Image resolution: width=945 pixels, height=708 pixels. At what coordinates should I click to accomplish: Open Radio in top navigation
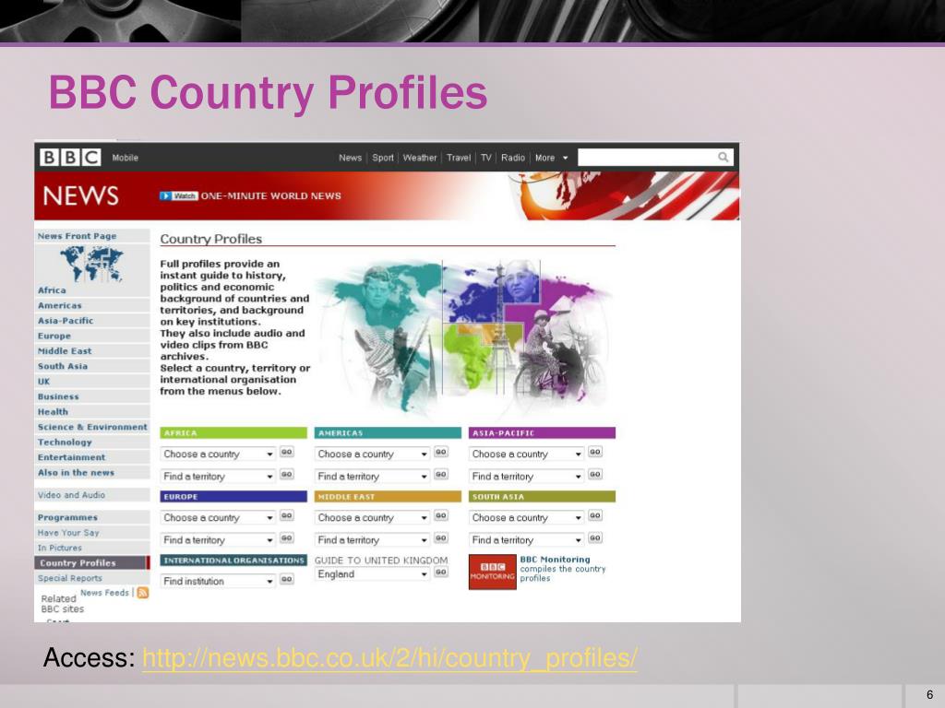pos(513,158)
